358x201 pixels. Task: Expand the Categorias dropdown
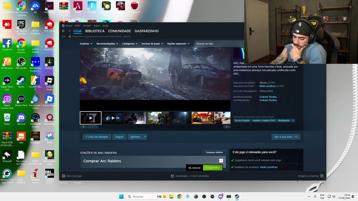click(x=130, y=44)
